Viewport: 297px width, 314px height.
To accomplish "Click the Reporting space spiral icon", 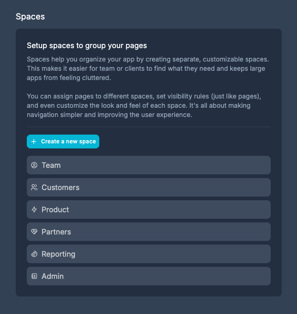I will click(34, 254).
